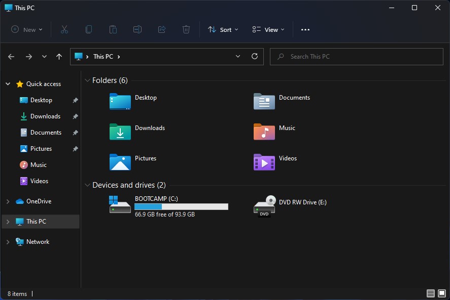This screenshot has height=300, width=450.
Task: Click pin icon next to sidebar Documents
Action: coord(75,133)
